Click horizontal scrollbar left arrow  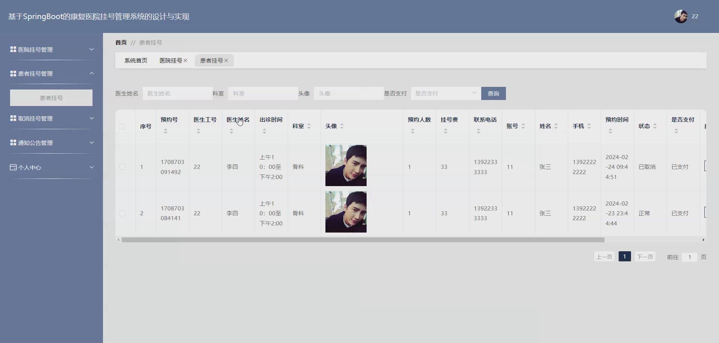pyautogui.click(x=118, y=240)
